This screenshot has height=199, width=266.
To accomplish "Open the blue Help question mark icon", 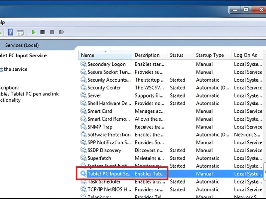I will coord(10,32).
